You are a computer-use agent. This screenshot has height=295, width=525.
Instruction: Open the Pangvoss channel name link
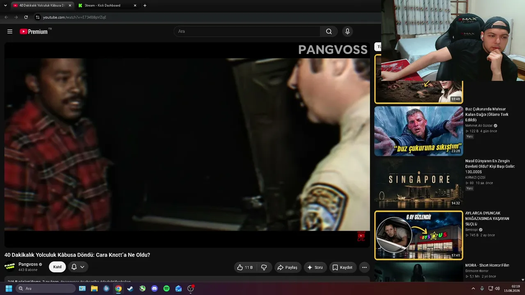point(28,264)
